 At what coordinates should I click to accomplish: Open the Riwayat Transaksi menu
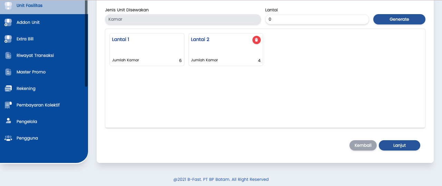point(35,55)
